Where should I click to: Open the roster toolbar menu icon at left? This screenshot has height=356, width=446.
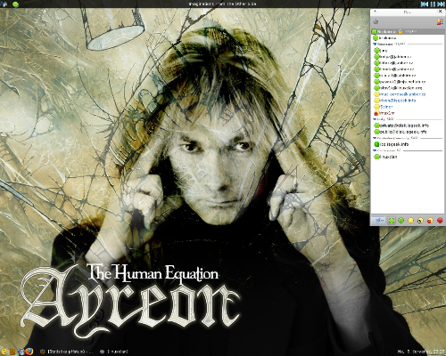(x=376, y=21)
